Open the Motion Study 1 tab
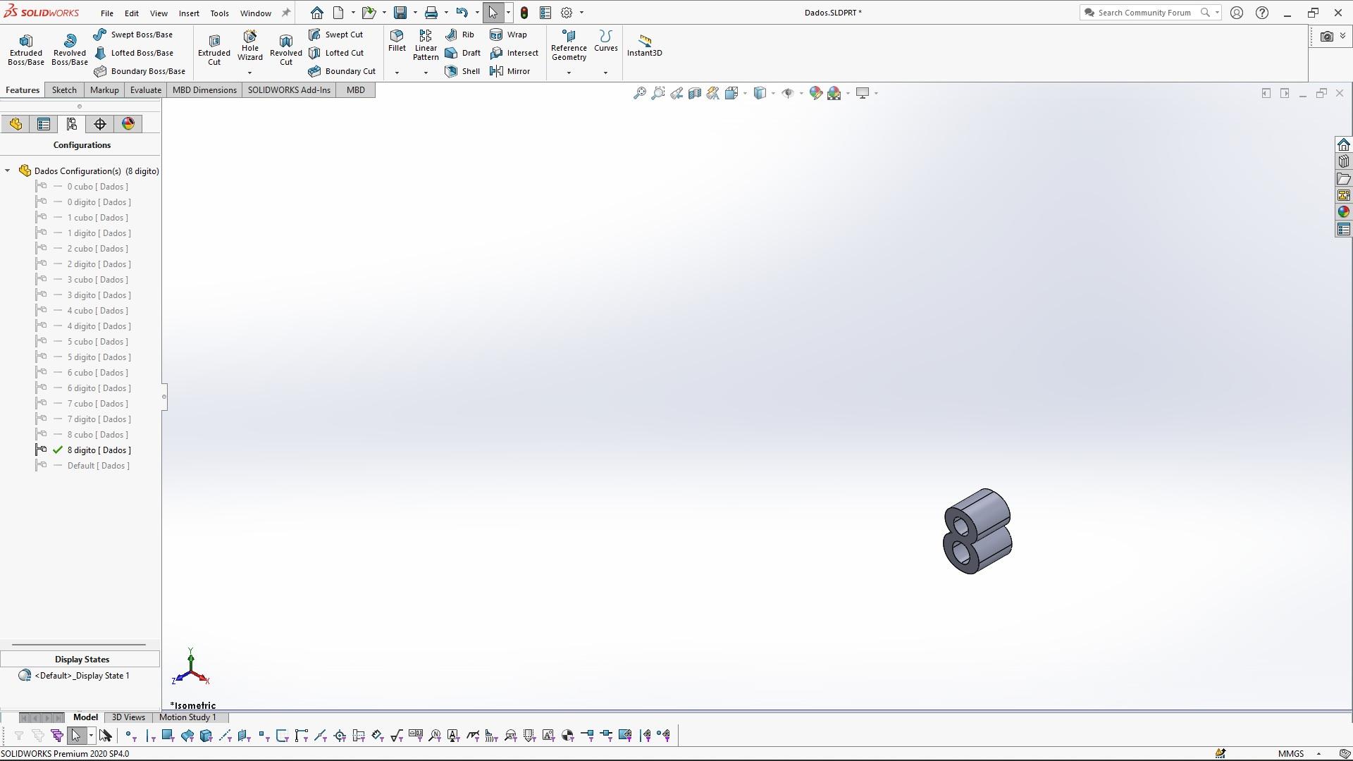The width and height of the screenshot is (1353, 761). (187, 717)
